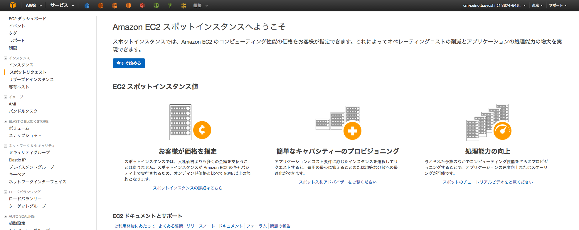Screen dimensions: 579x230
Task: Open プレイスメントグループ in the sidebar
Action: pos(31,167)
